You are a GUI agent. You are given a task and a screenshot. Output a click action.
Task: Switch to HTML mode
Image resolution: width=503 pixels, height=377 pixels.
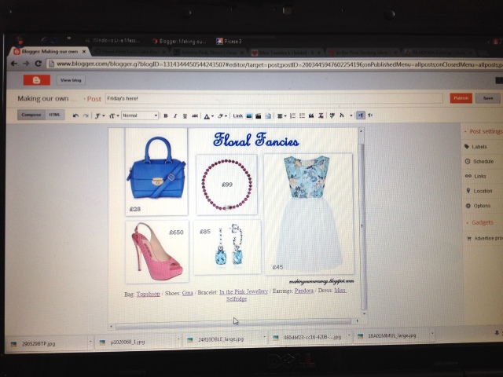coord(54,115)
